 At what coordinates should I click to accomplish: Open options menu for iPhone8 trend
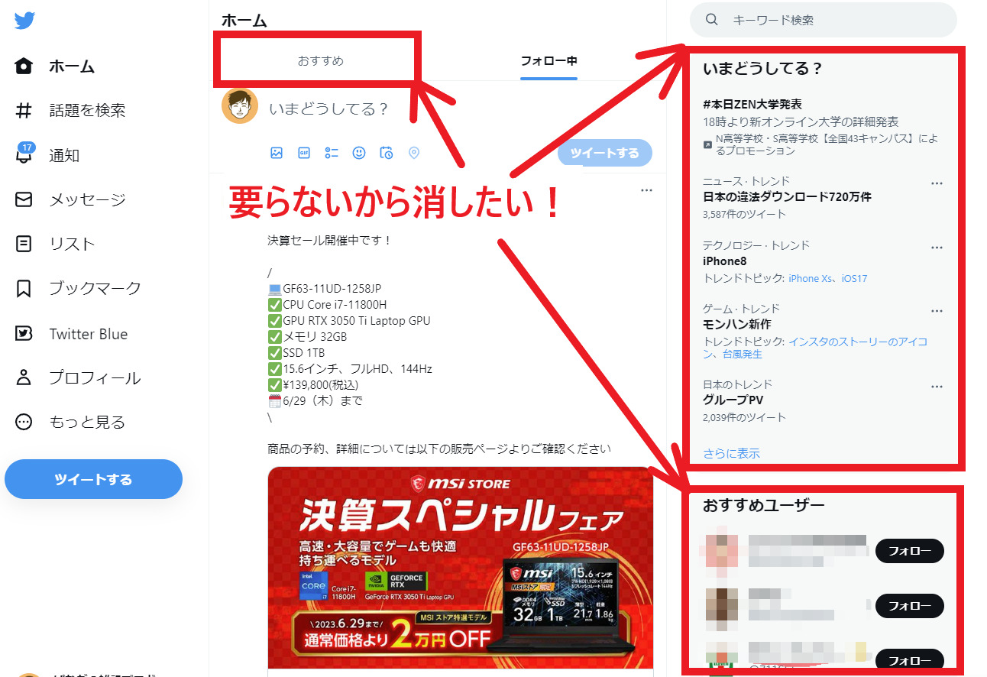(937, 247)
